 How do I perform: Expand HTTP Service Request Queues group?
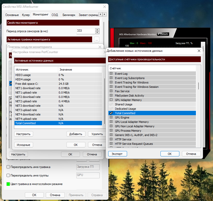point(111,144)
